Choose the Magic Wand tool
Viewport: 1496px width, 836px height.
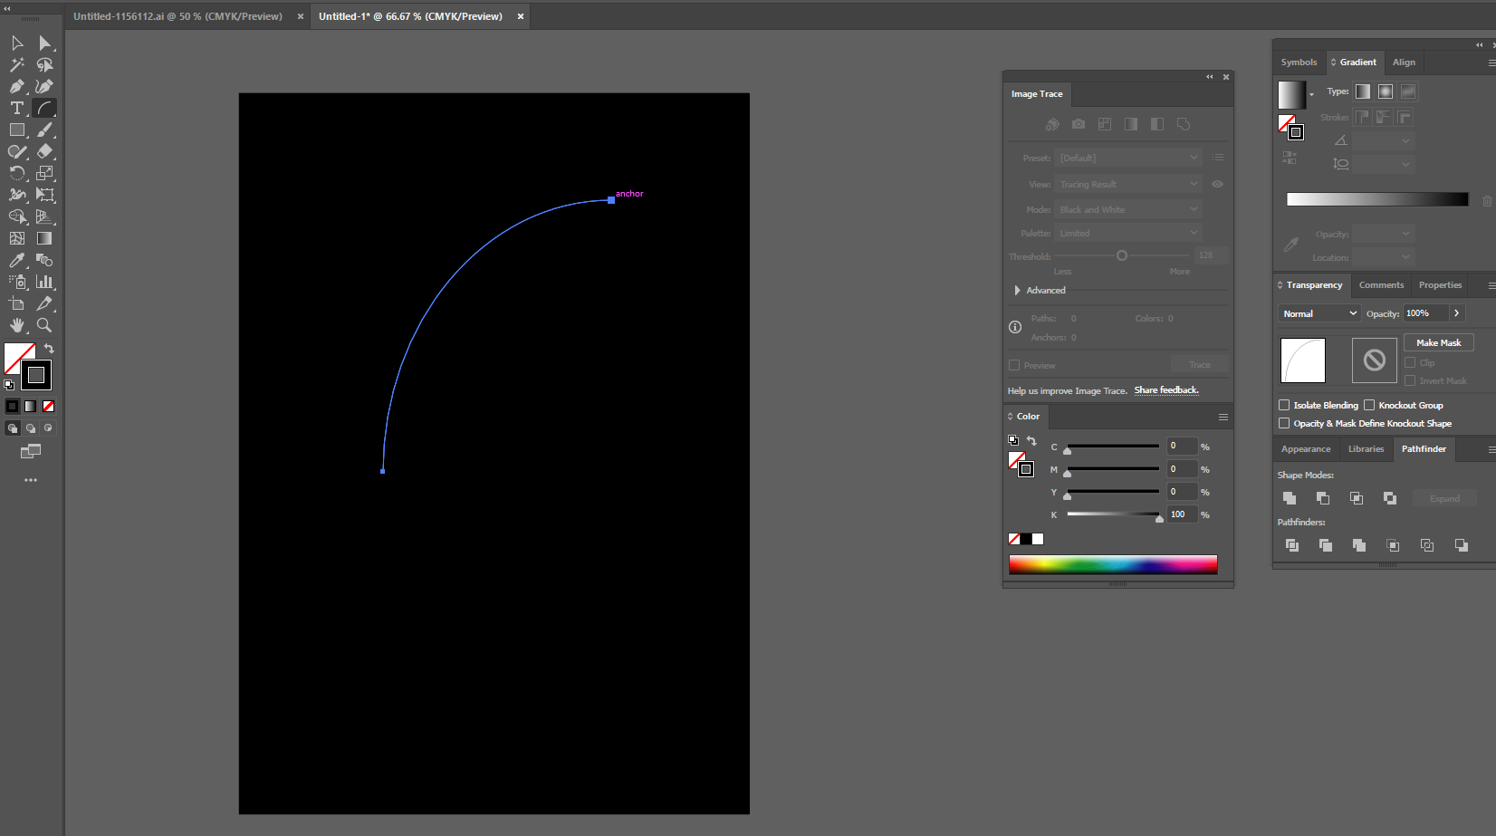click(17, 64)
